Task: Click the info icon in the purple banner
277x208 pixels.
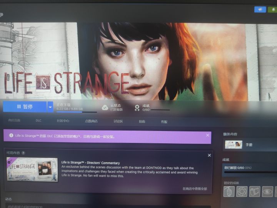Action: (x=11, y=135)
